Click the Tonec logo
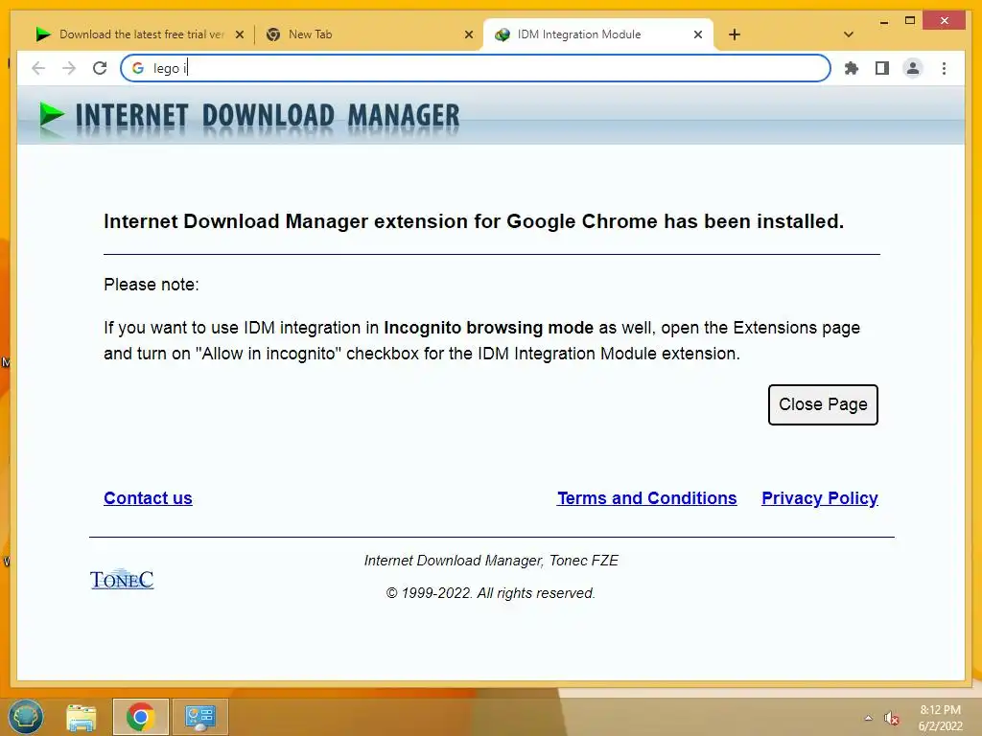982x736 pixels. point(122,579)
